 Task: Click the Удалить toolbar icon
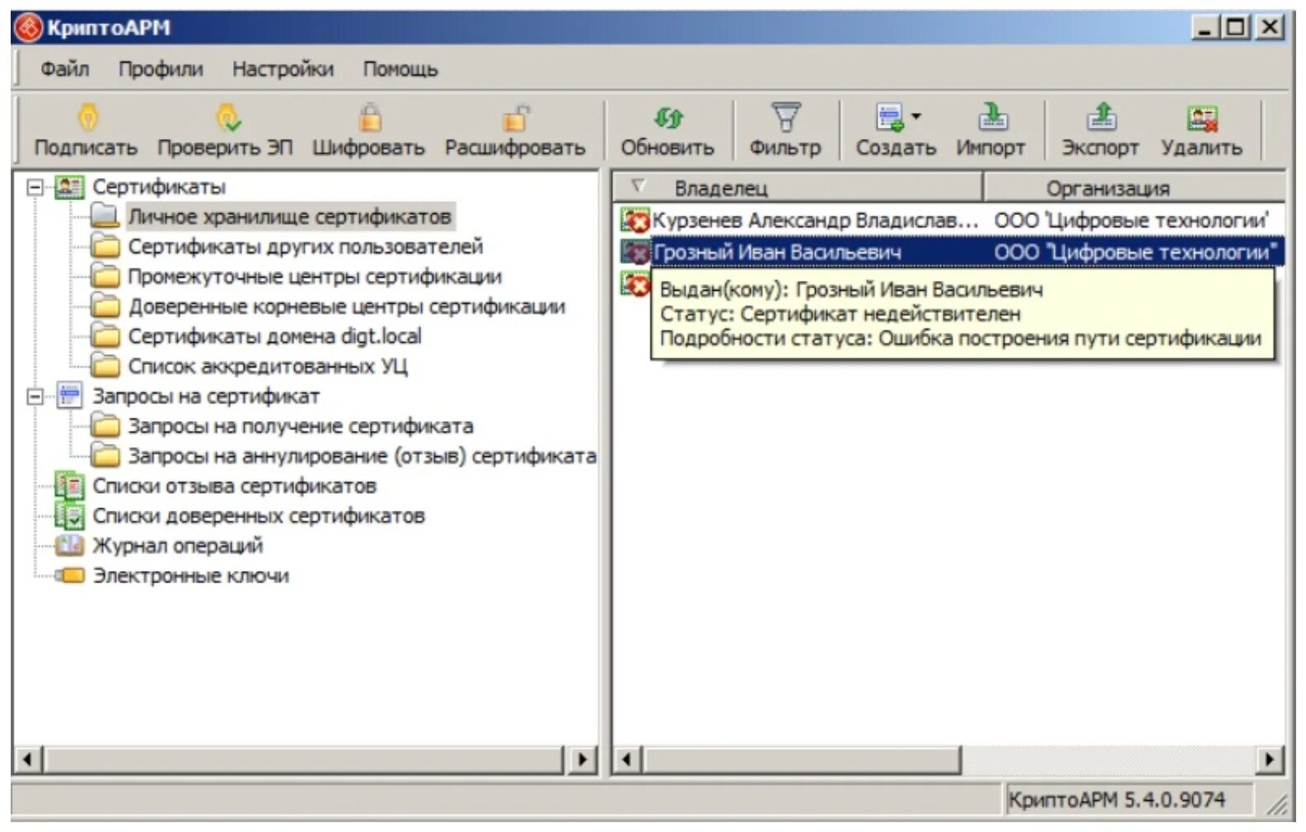click(1202, 119)
